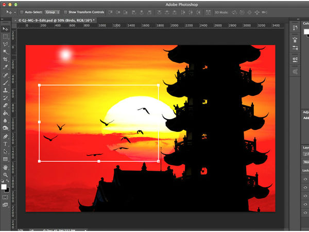The image size is (309, 232).
Task: Open the layer blend mode dropdown
Action: pyautogui.click(x=306, y=161)
